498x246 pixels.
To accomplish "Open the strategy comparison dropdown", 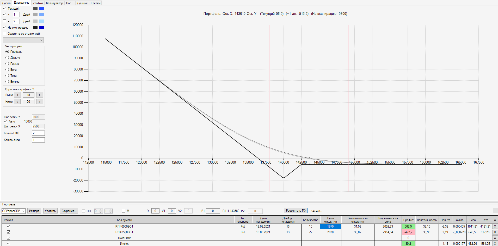I will (x=23, y=40).
